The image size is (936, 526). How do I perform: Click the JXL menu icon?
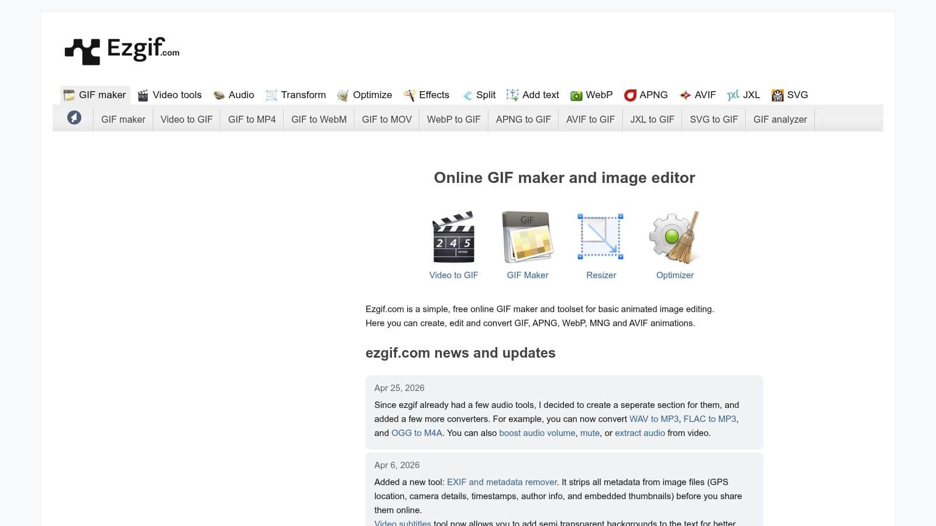[x=733, y=95]
